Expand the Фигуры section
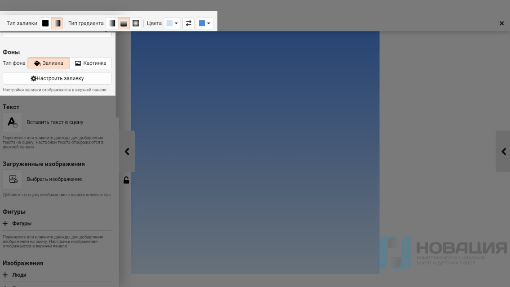 tap(5, 224)
